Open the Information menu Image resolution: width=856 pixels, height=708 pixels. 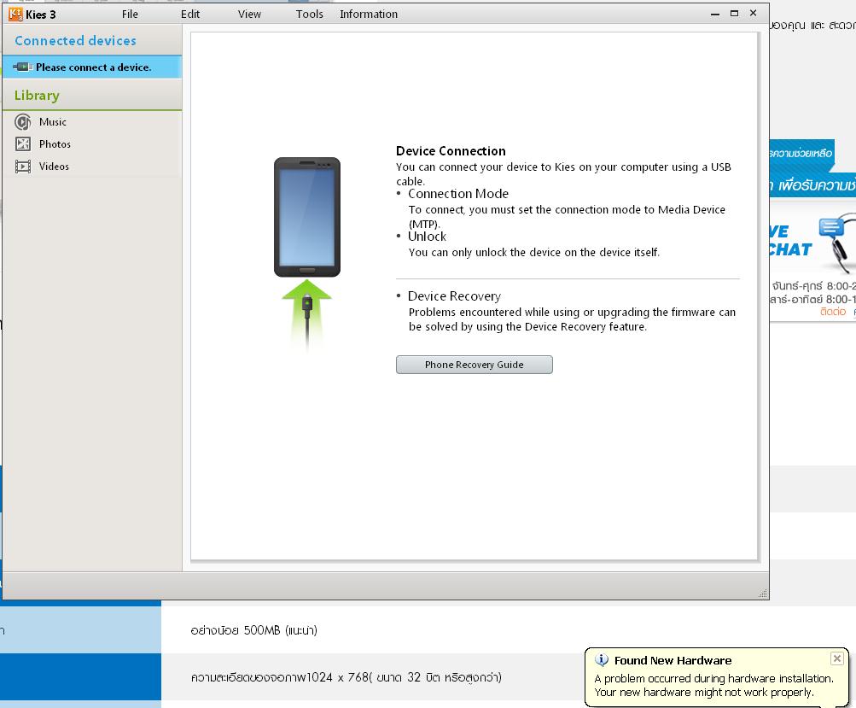click(369, 15)
